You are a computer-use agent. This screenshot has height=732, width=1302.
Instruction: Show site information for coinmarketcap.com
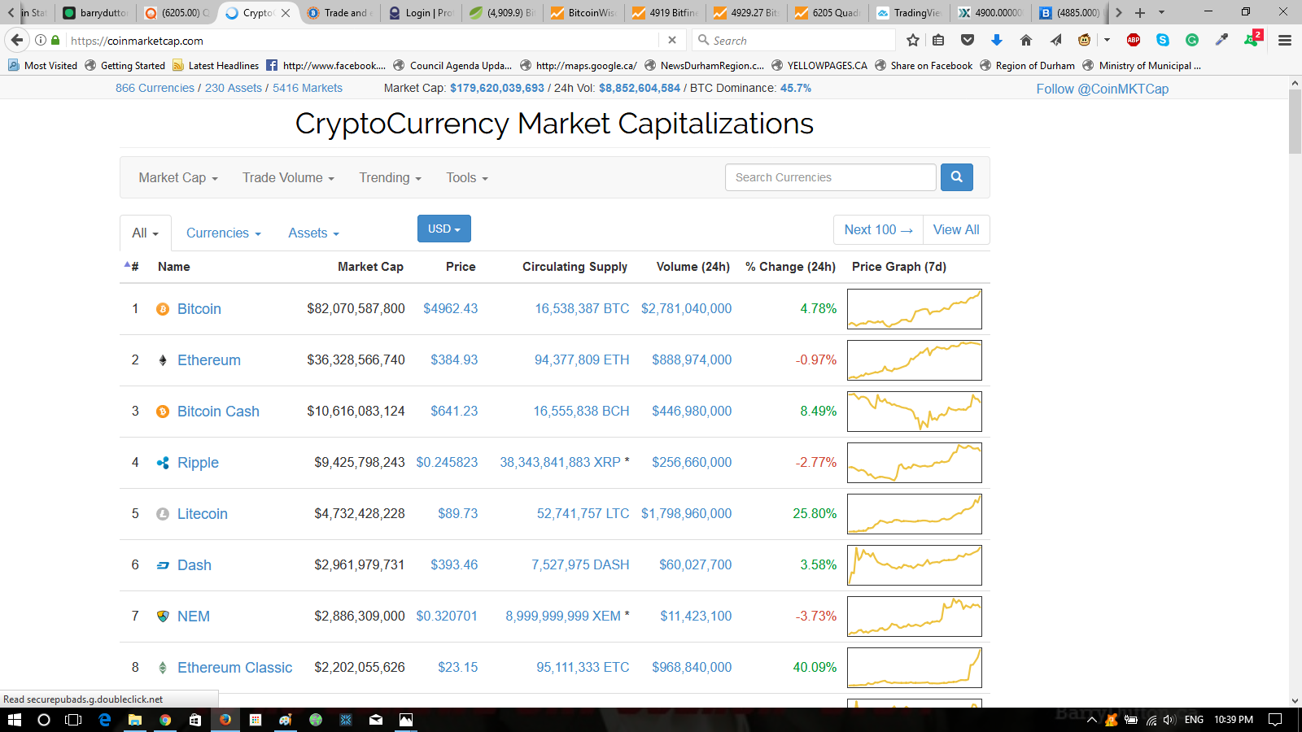(x=40, y=40)
